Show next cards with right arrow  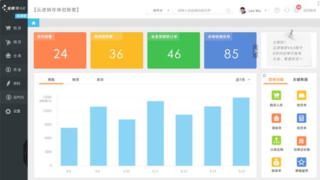(x=255, y=51)
